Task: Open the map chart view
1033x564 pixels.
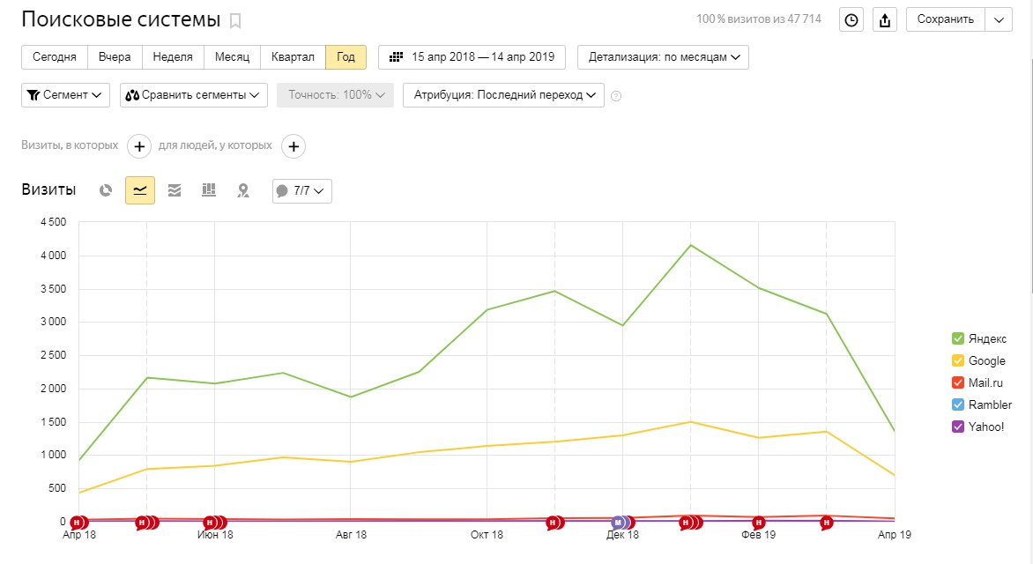Action: click(243, 190)
